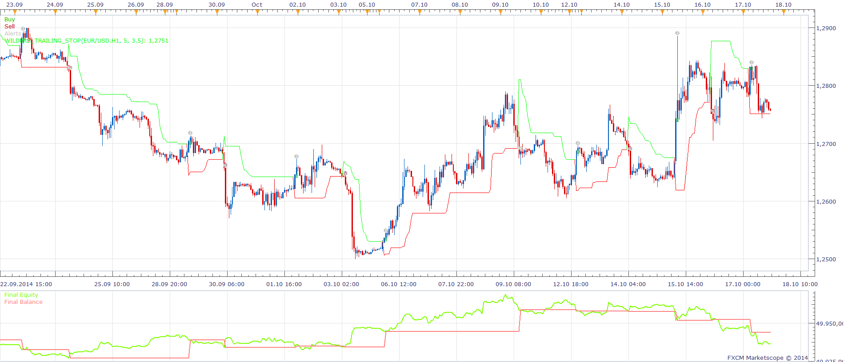Screen dimensions: 844x362
Task: Click the Final Equity legend label
Action: point(21,295)
